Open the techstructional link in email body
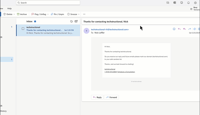 pyautogui.click(x=110, y=69)
